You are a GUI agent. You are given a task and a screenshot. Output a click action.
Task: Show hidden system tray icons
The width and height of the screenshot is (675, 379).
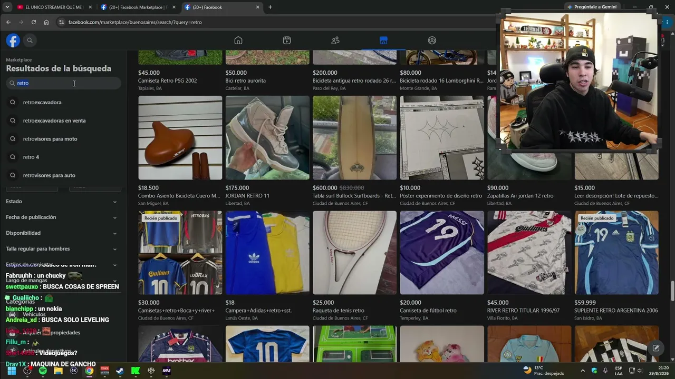pos(583,371)
